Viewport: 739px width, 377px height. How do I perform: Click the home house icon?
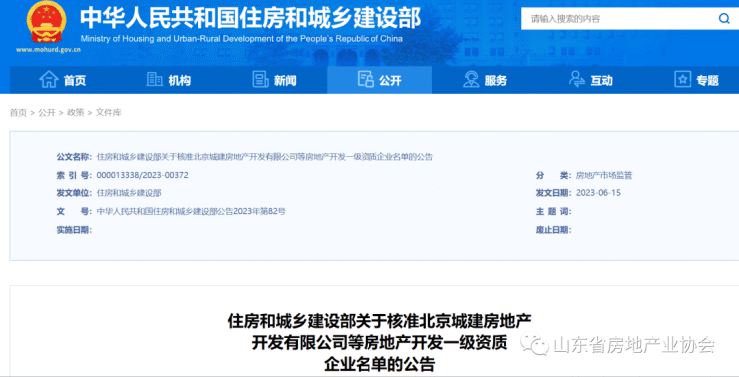click(49, 80)
